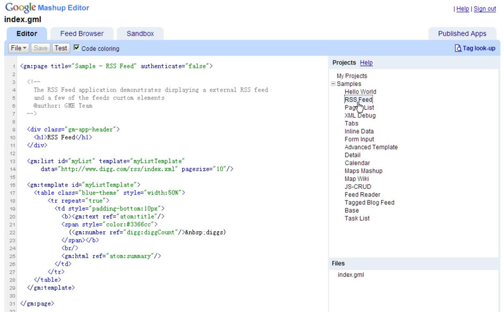Collapse the Samples tree node
This screenshot has height=312, width=504.
333,84
